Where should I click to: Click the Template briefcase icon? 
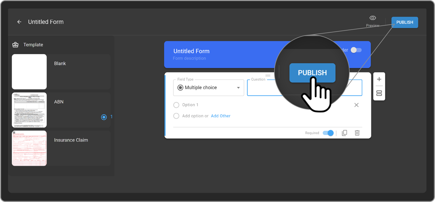pos(15,45)
